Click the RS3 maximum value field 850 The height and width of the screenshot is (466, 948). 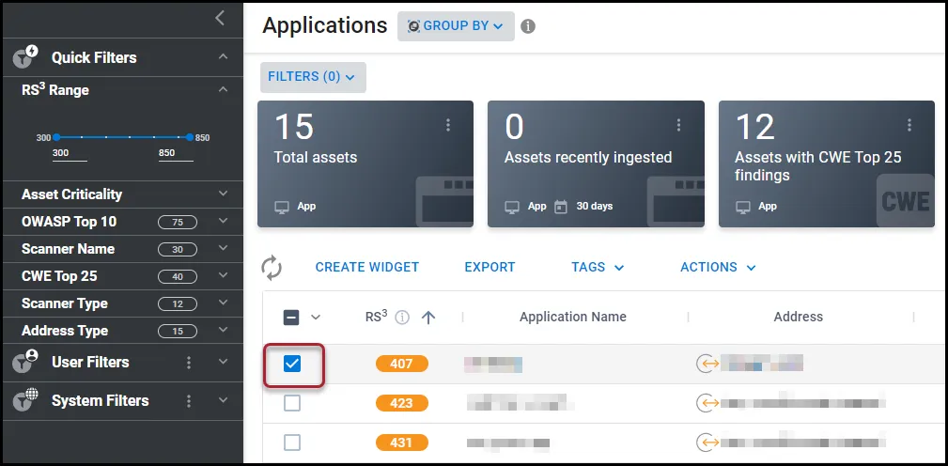coord(176,153)
